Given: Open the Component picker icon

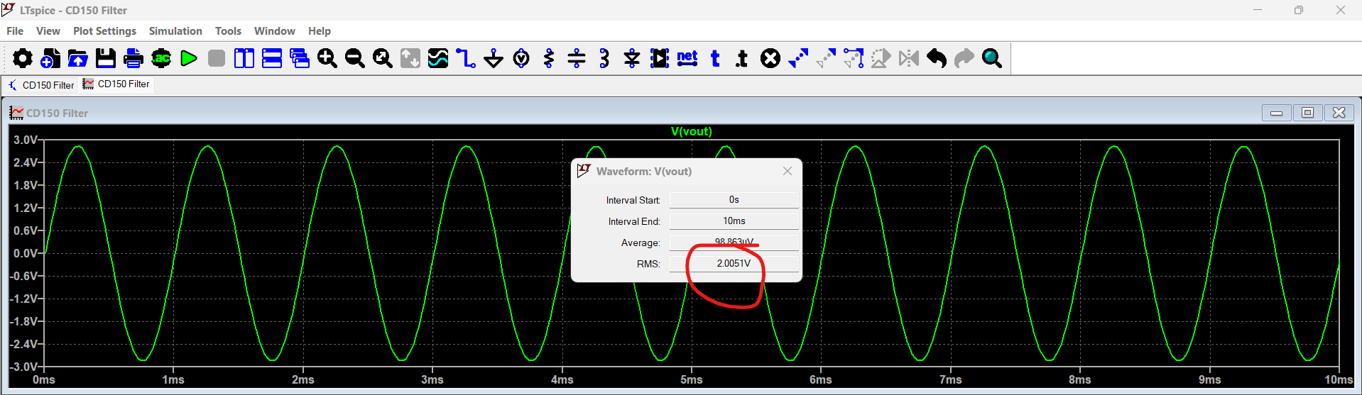Looking at the screenshot, I should (x=660, y=58).
